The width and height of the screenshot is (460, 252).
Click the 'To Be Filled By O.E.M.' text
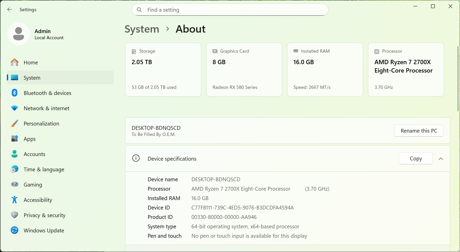coord(154,134)
